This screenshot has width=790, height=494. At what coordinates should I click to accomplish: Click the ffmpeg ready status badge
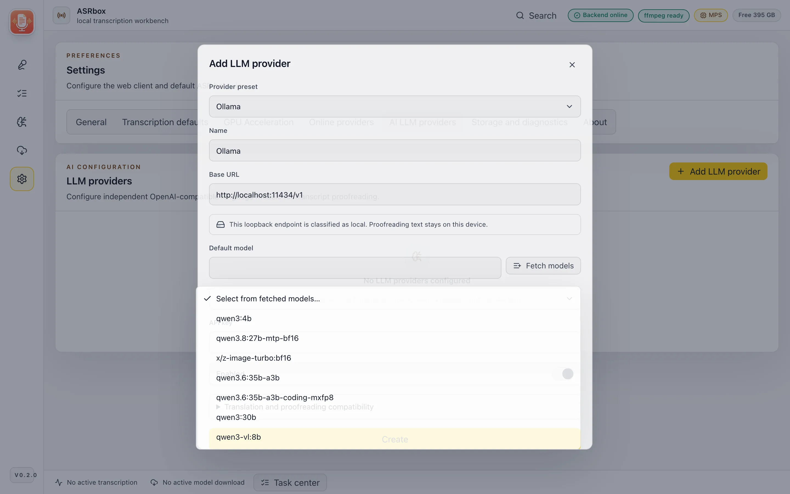click(663, 16)
